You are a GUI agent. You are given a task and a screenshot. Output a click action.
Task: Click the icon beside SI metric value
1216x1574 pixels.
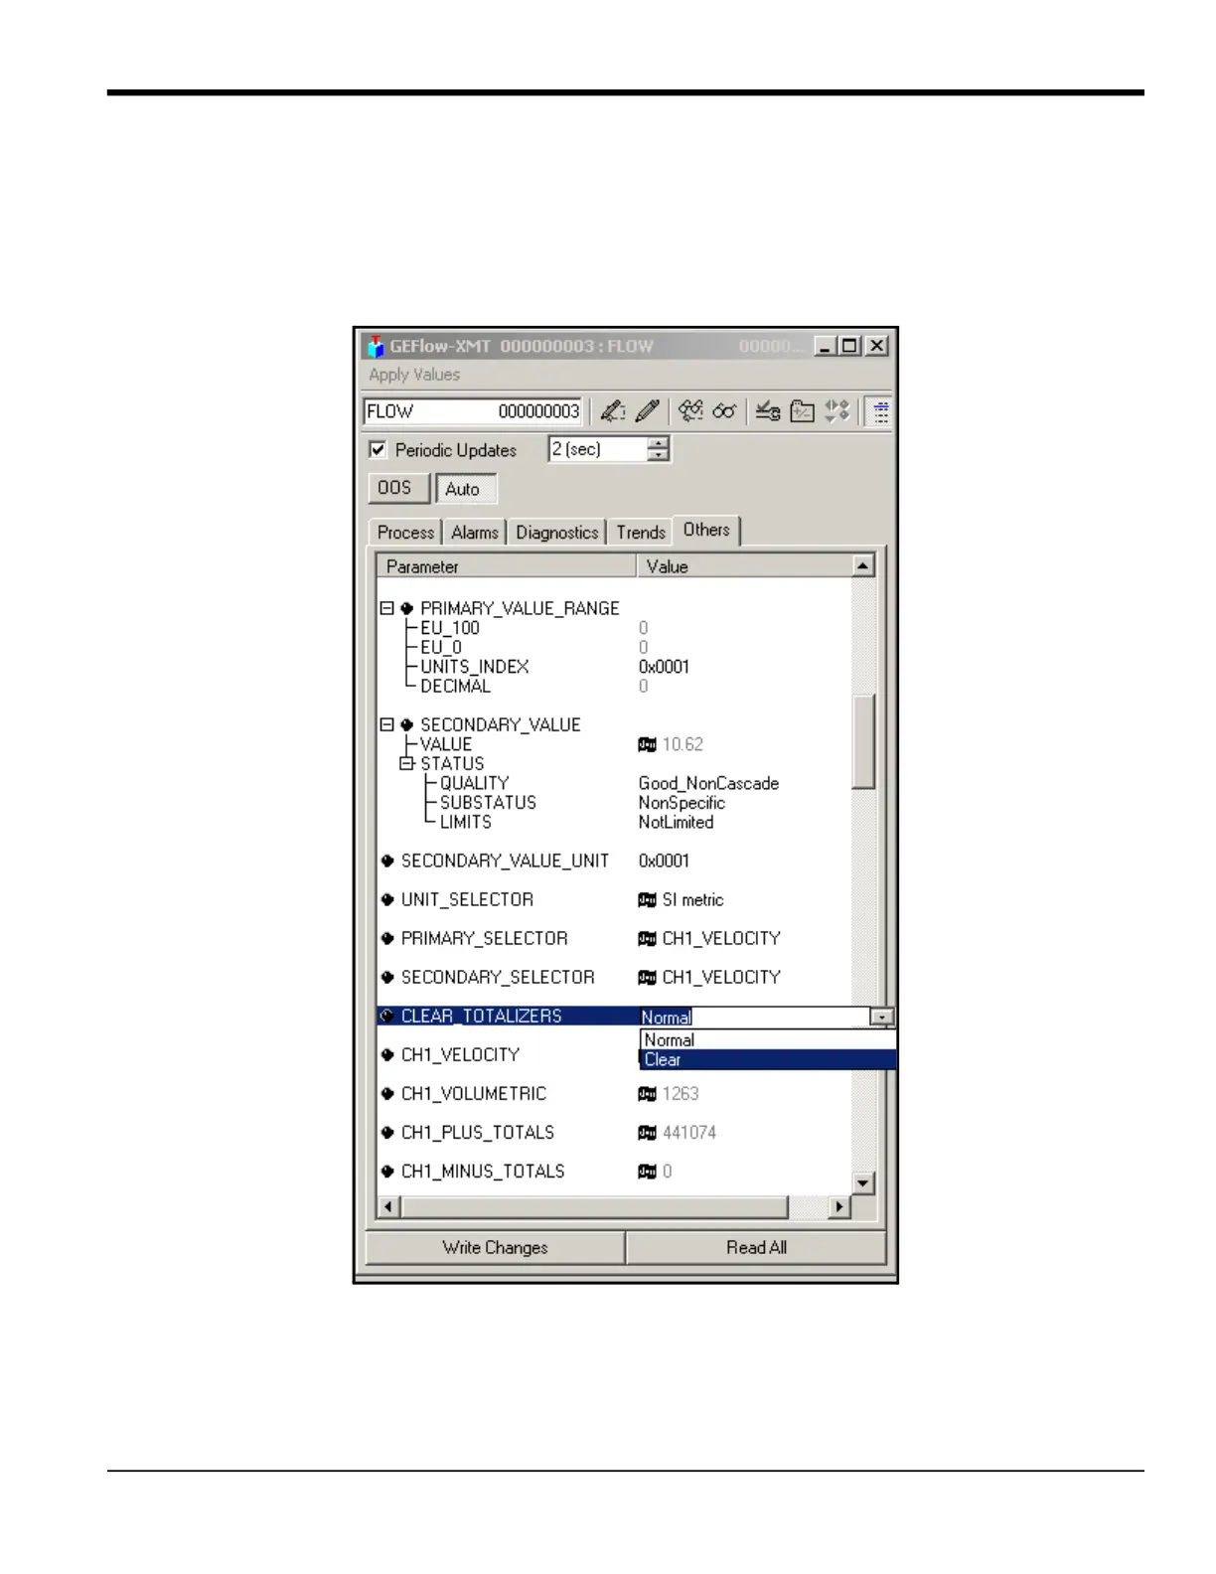point(647,899)
